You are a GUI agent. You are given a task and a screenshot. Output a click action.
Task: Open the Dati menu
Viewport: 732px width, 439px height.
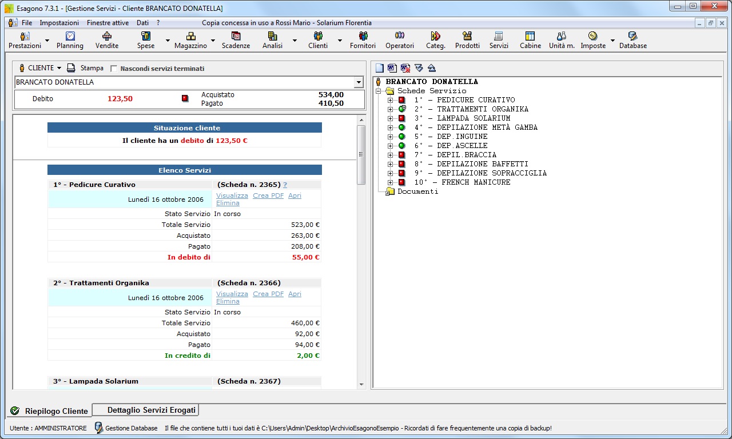[142, 23]
